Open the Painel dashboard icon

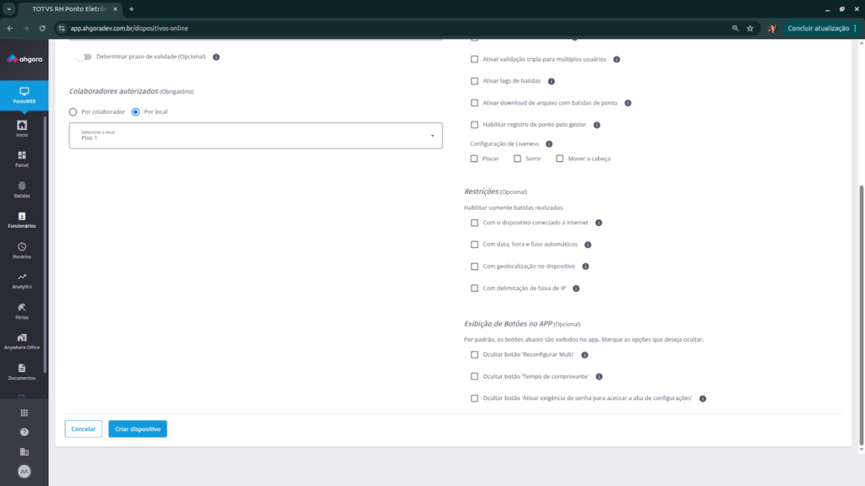pyautogui.click(x=22, y=155)
